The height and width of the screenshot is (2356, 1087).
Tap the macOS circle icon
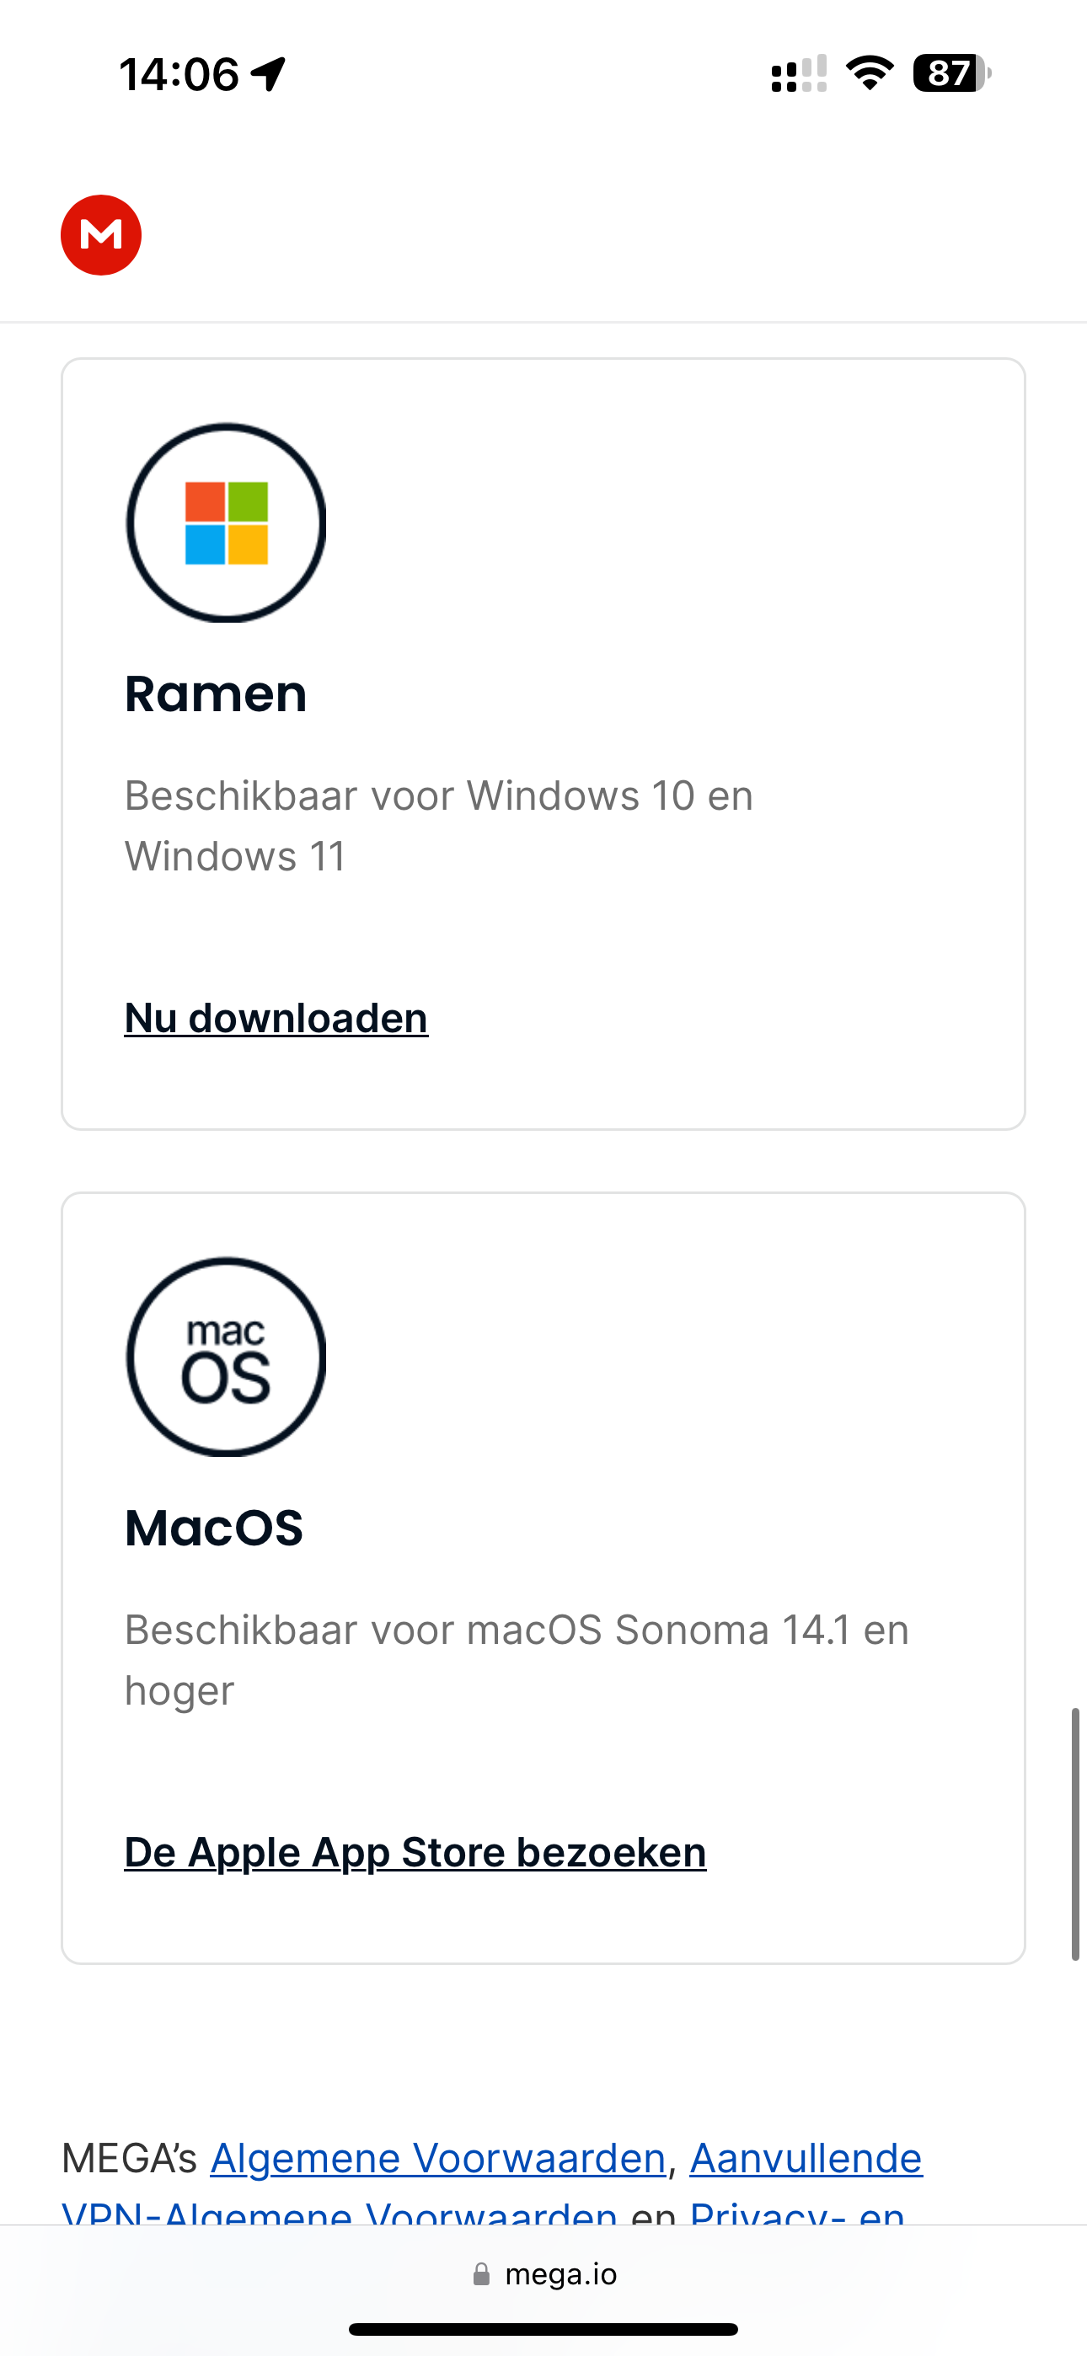click(x=226, y=1357)
